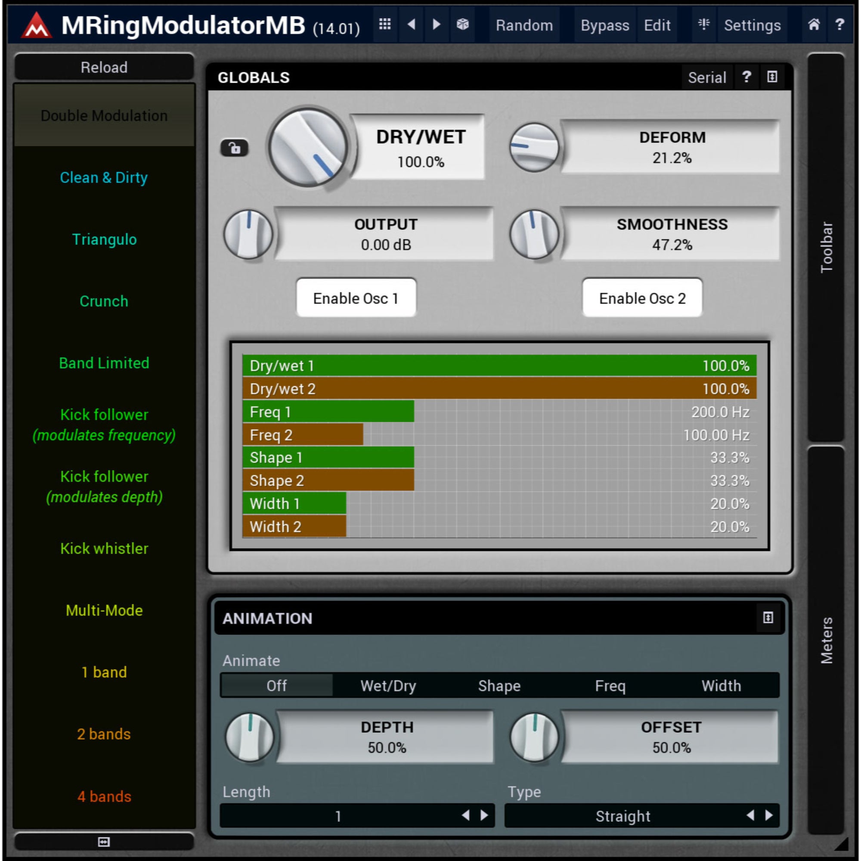
Task: Click the Depth knob
Action: [x=250, y=737]
